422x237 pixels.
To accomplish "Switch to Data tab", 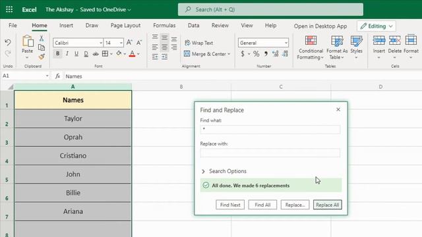I will (x=193, y=26).
